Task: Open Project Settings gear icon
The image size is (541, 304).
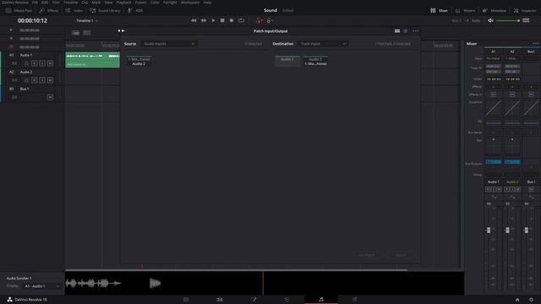Action: [531, 300]
